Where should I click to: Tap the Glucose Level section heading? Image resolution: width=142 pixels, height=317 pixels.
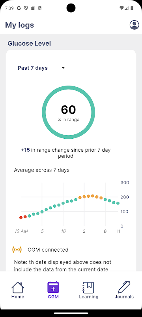point(29,44)
